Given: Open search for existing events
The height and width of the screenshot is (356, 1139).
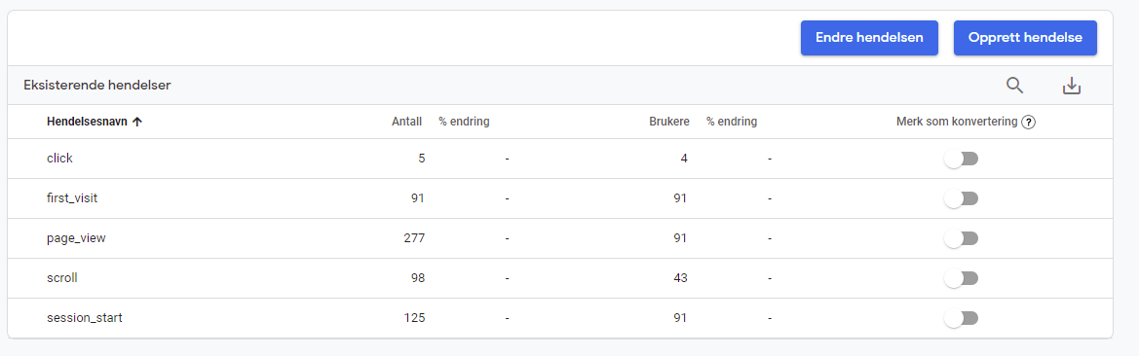Looking at the screenshot, I should coord(1014,86).
